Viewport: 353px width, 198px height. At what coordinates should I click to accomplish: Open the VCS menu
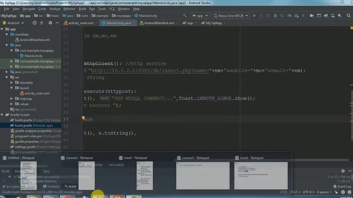click(111, 9)
